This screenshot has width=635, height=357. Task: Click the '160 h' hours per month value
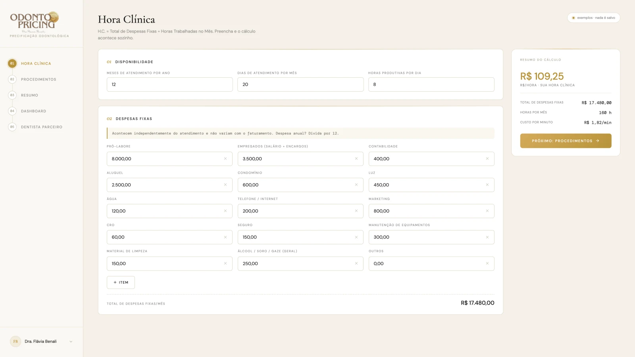click(605, 113)
